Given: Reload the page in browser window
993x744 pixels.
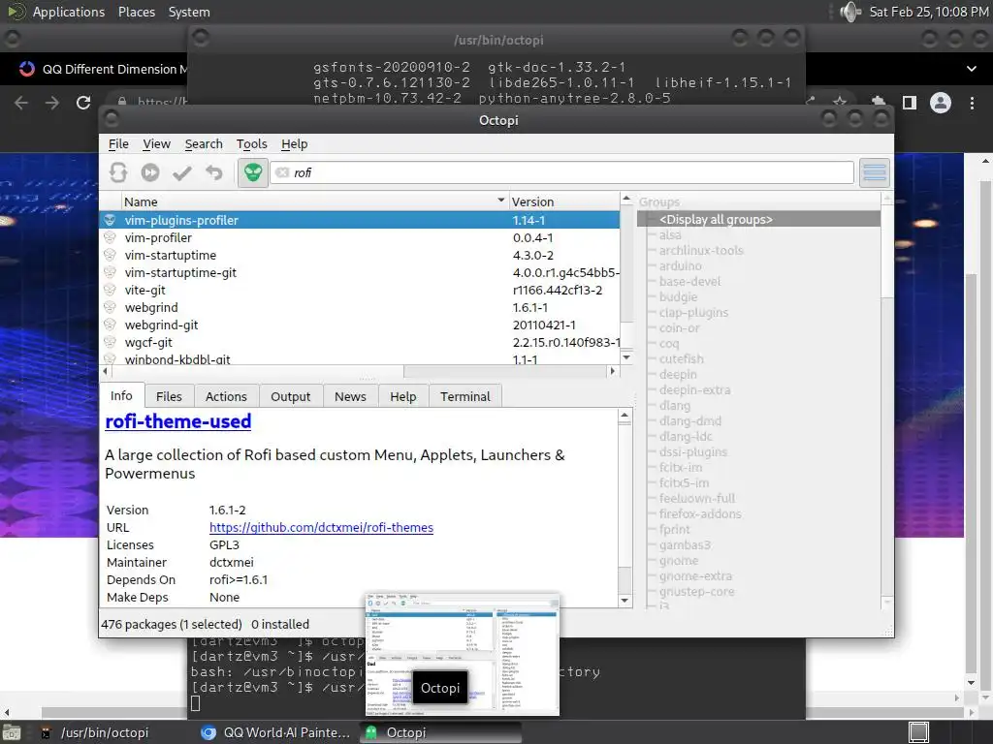Looking at the screenshot, I should tap(83, 103).
